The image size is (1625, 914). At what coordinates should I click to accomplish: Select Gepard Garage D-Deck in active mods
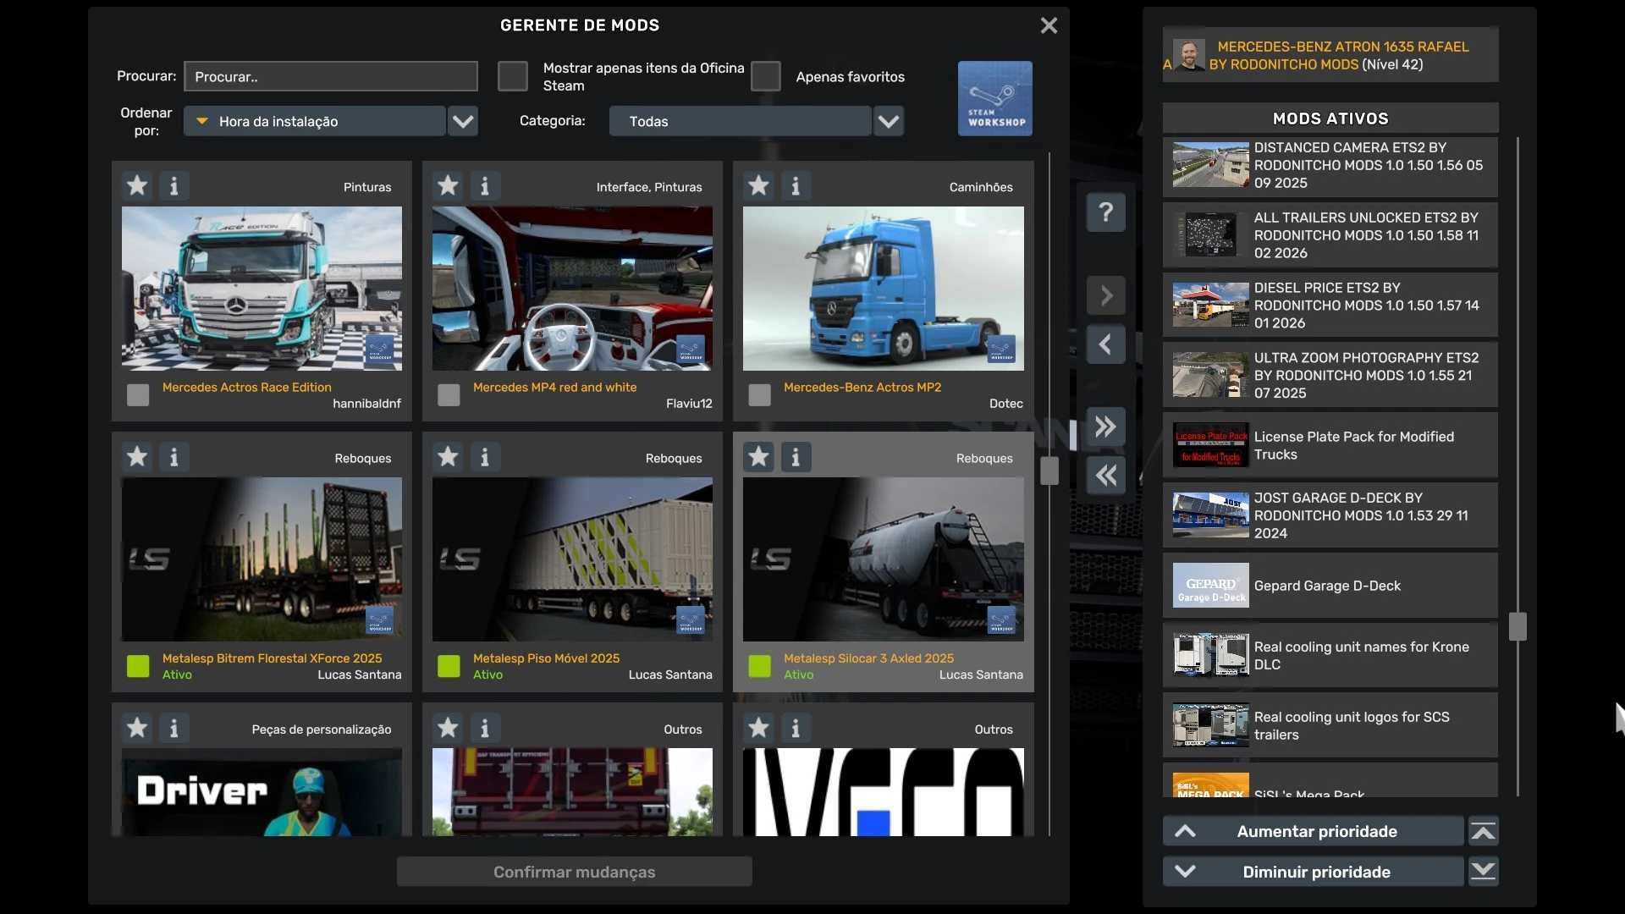[1330, 586]
